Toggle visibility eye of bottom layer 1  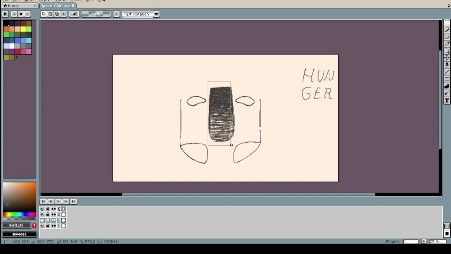tap(42, 226)
